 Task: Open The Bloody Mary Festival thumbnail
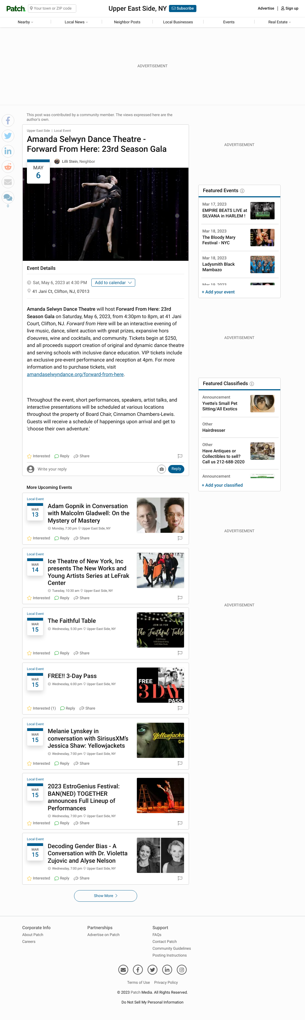[x=262, y=238]
